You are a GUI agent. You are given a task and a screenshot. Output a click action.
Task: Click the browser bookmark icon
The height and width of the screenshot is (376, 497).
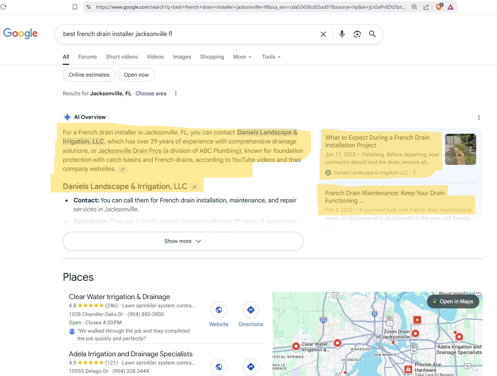[x=75, y=7]
